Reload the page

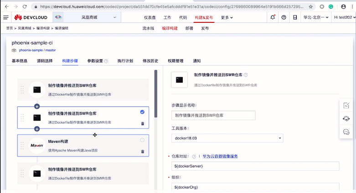tap(25, 6)
